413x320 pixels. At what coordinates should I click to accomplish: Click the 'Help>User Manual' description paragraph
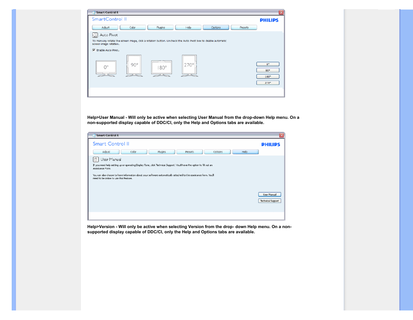coord(193,120)
